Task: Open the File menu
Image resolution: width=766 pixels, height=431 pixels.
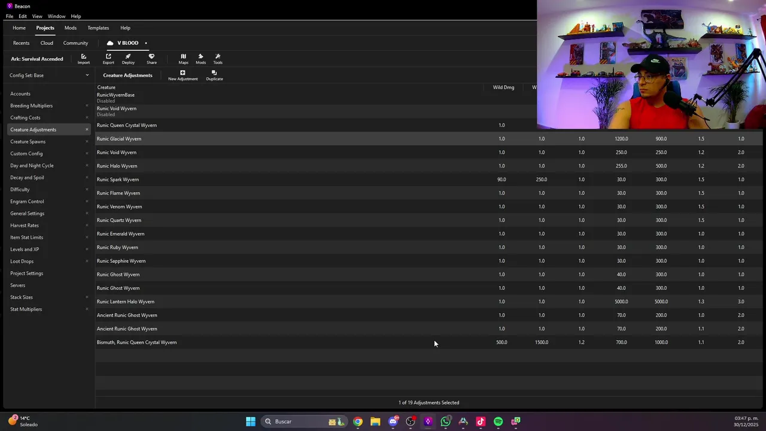Action: 10,16
